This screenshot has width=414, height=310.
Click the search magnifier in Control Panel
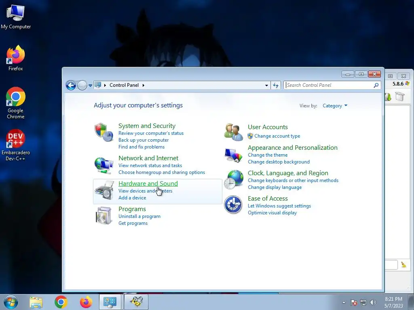point(376,85)
